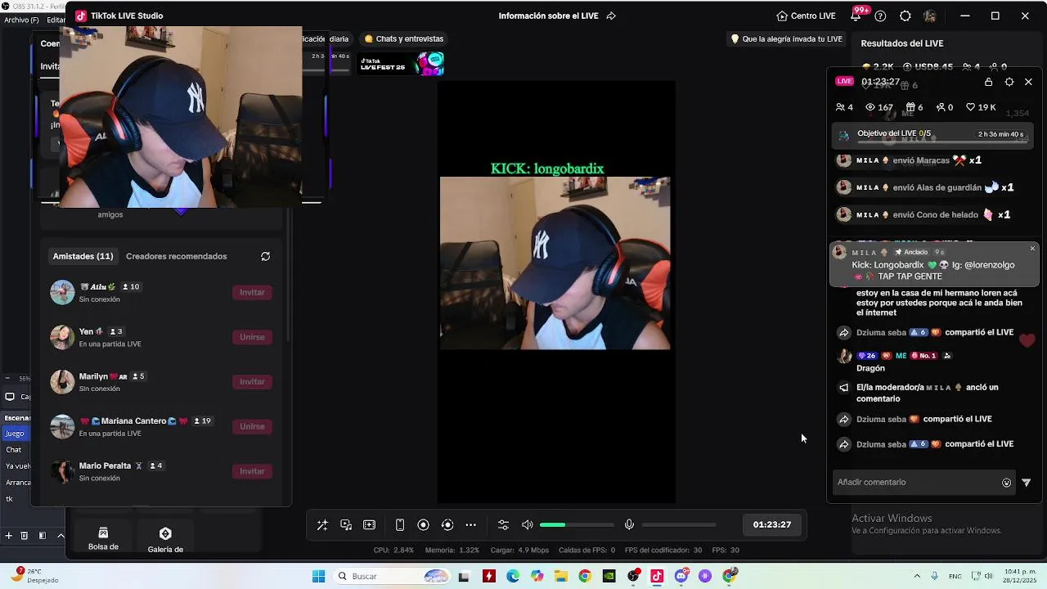Delete selected scene in OBS

click(x=24, y=536)
